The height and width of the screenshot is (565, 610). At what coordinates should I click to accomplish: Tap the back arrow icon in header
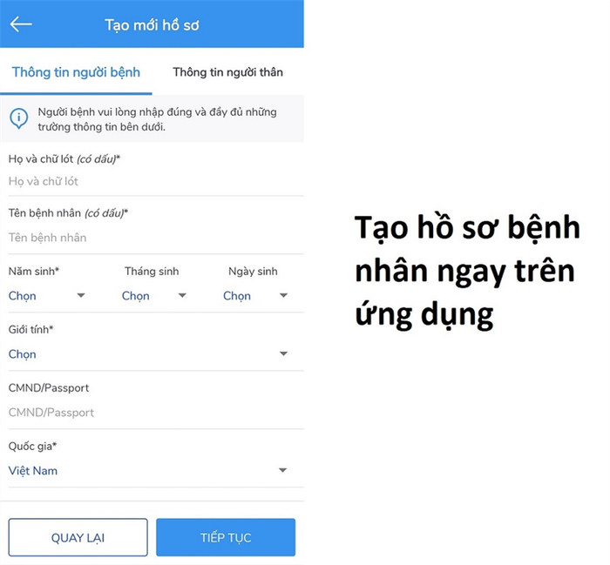[21, 24]
